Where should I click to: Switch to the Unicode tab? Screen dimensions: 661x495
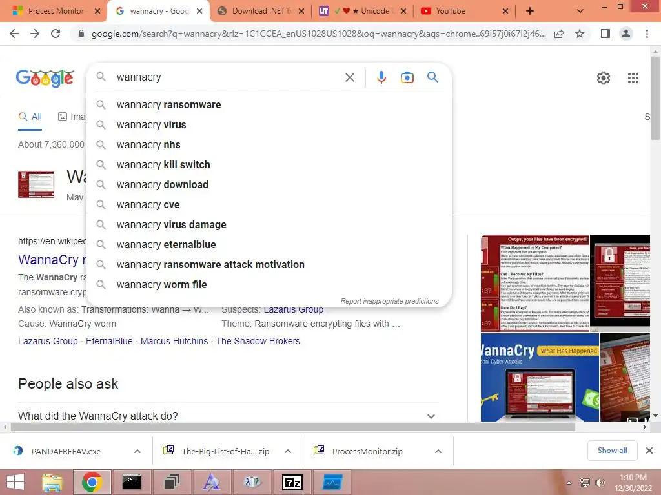coord(363,11)
